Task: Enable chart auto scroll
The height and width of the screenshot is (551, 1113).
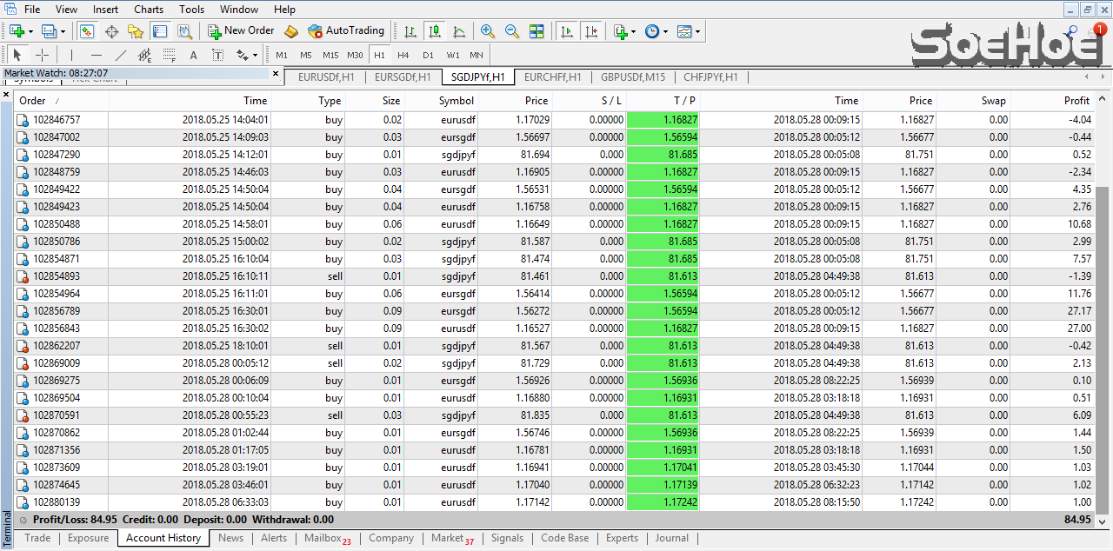Action: tap(567, 31)
